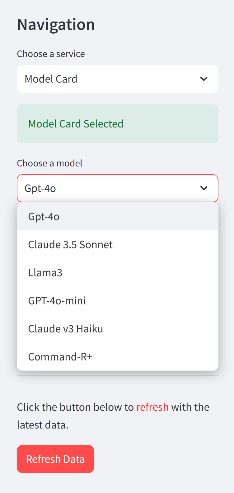Click the service dropdown chevron icon
This screenshot has width=234, height=493.
pyautogui.click(x=204, y=79)
